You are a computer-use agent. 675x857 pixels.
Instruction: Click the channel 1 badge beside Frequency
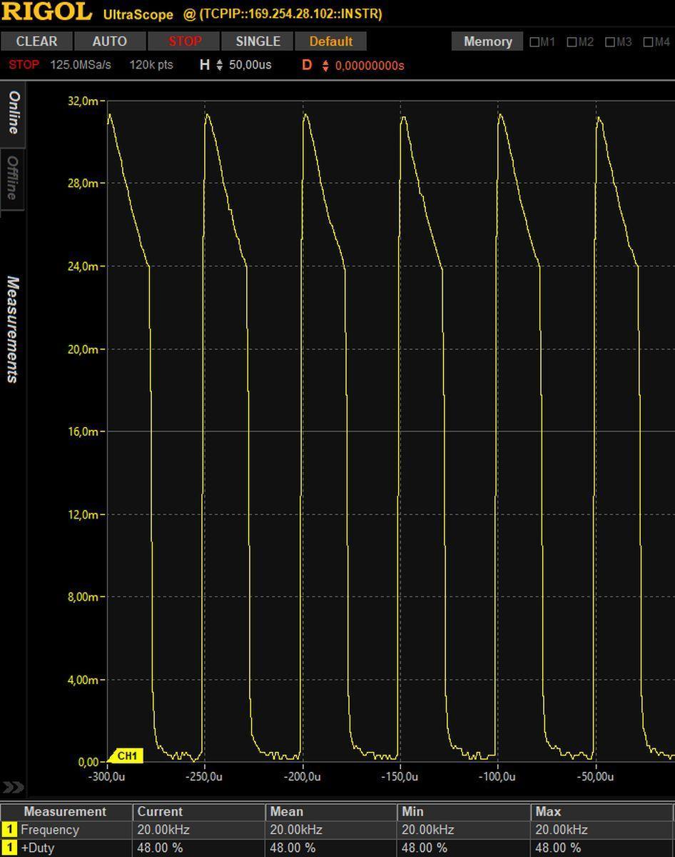[9, 830]
